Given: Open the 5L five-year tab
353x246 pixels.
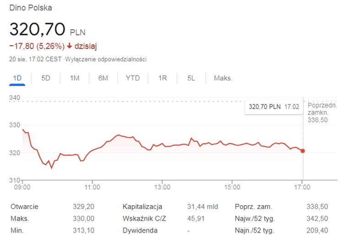Looking at the screenshot, I should coord(191,78).
